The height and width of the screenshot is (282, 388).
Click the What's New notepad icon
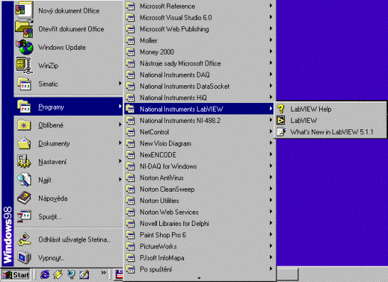(x=281, y=132)
